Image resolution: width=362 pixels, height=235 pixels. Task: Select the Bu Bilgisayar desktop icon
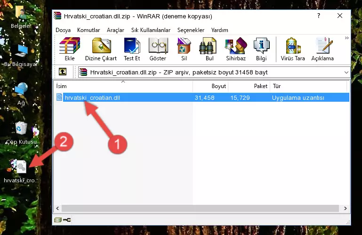(x=21, y=56)
